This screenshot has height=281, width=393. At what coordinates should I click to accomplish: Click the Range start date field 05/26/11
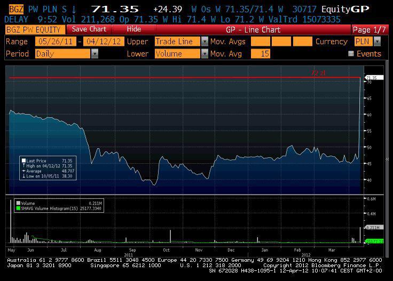pyautogui.click(x=55, y=42)
